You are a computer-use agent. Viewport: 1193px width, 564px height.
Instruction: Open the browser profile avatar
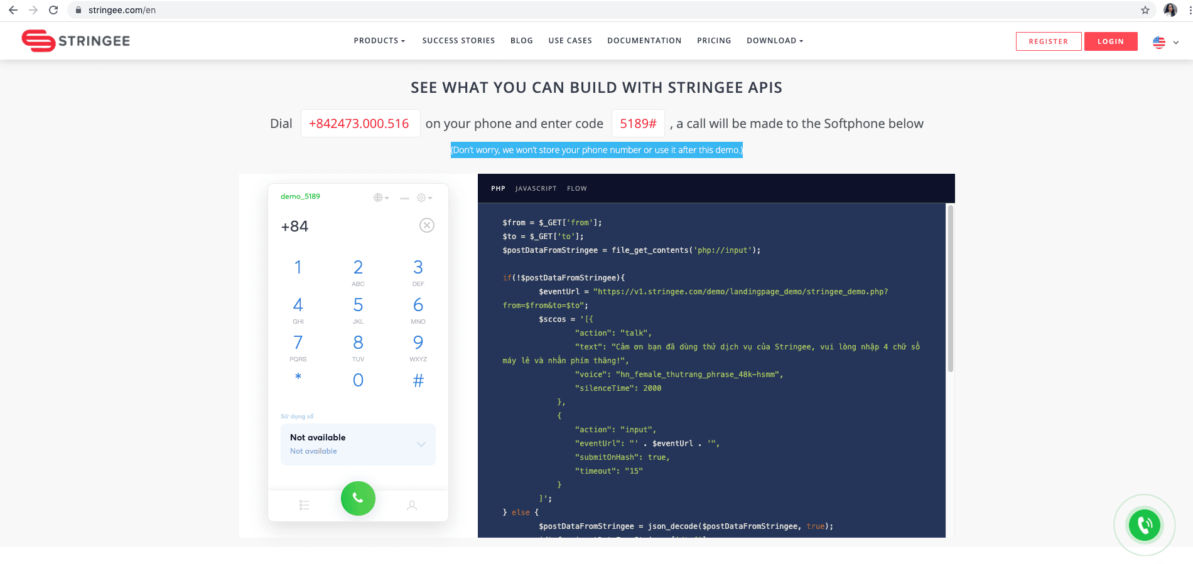pos(1170,10)
